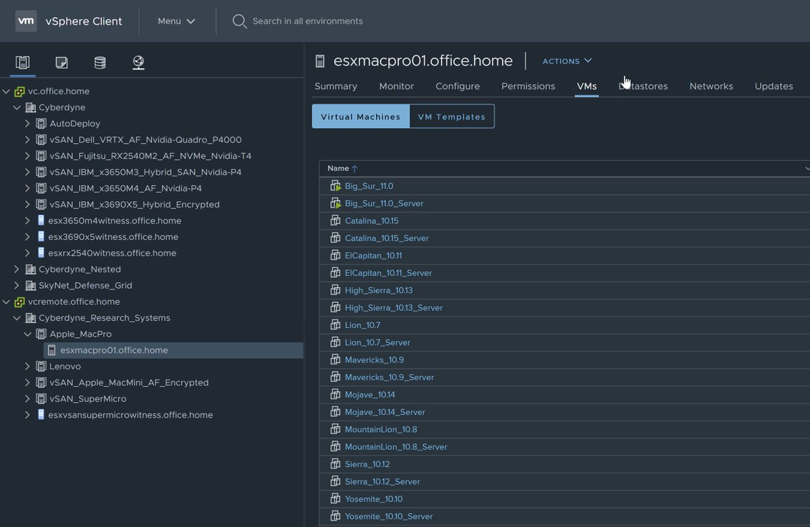
Task: Collapse the Cyberdyne datacenter node
Action: 17,107
